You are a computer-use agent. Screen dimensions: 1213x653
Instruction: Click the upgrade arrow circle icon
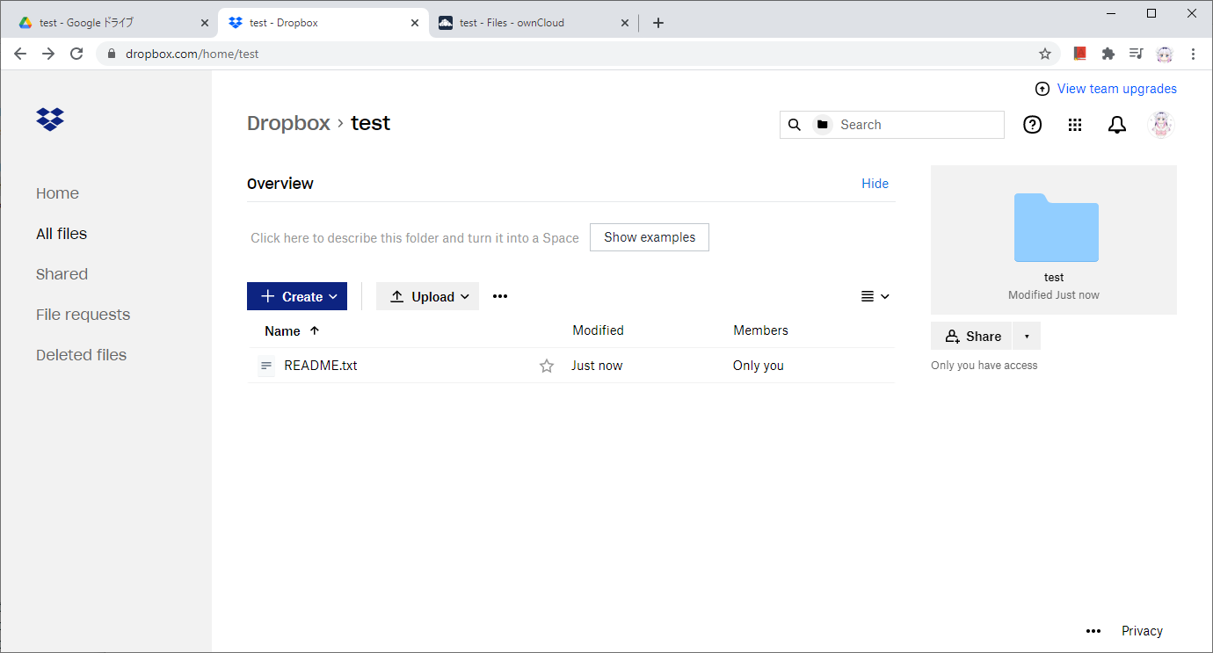[x=1042, y=89]
